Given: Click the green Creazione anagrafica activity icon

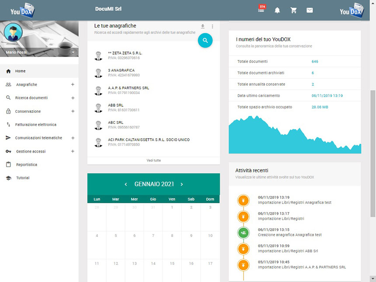Looking at the screenshot, I should click(x=244, y=233).
